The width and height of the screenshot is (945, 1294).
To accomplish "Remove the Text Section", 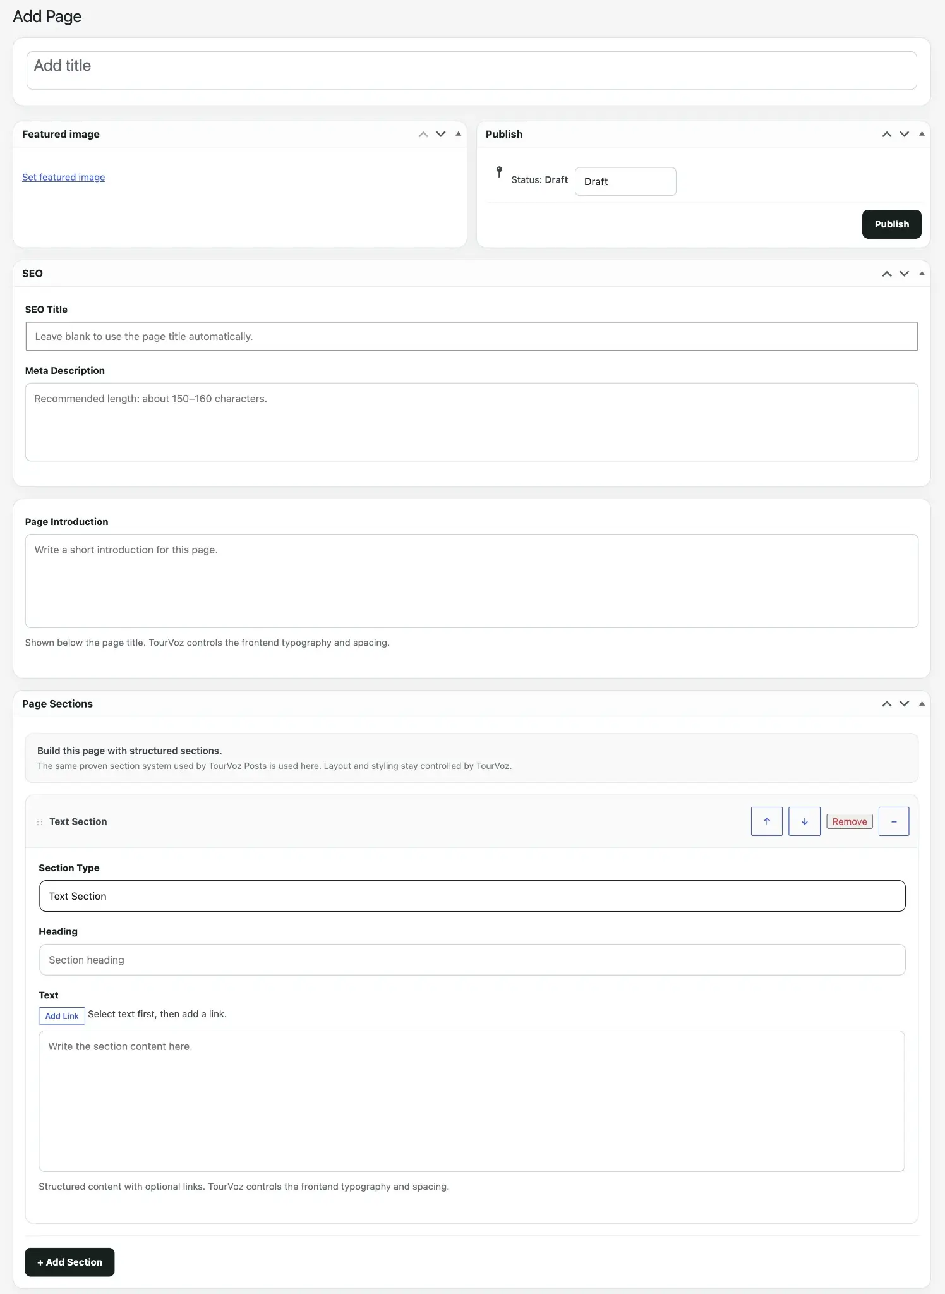I will 850,821.
